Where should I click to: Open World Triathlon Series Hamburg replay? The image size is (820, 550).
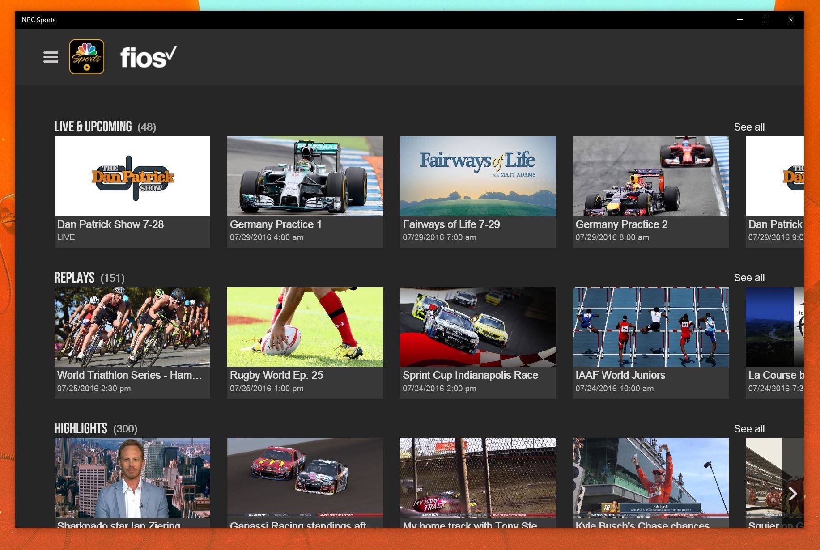(x=132, y=326)
